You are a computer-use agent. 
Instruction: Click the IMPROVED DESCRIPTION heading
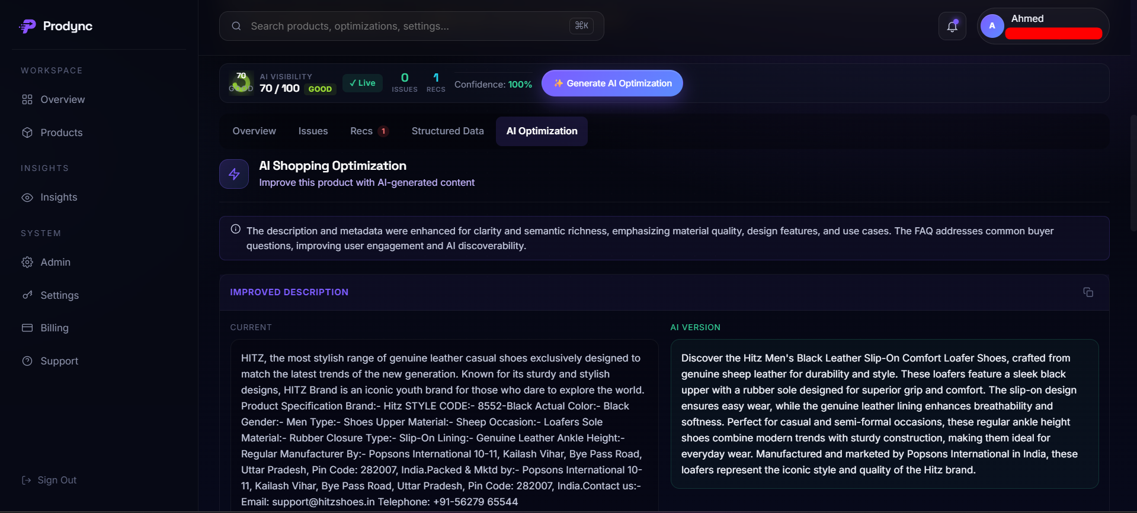click(x=289, y=292)
